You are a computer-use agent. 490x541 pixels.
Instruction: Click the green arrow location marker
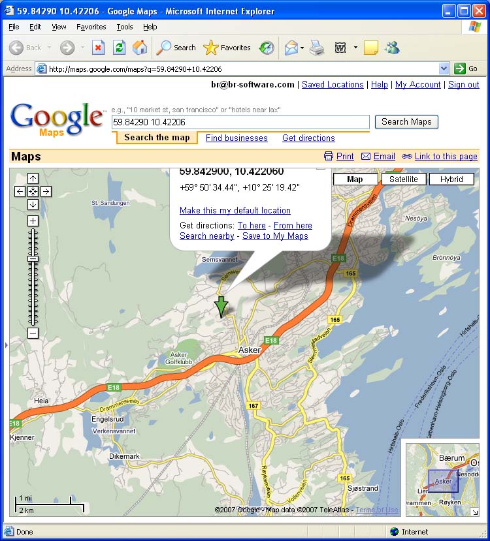(221, 307)
